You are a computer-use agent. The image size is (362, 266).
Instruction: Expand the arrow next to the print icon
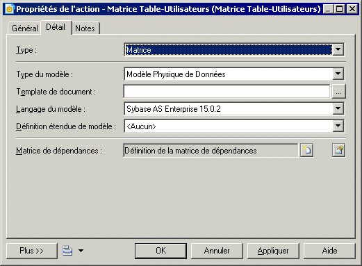(x=81, y=251)
